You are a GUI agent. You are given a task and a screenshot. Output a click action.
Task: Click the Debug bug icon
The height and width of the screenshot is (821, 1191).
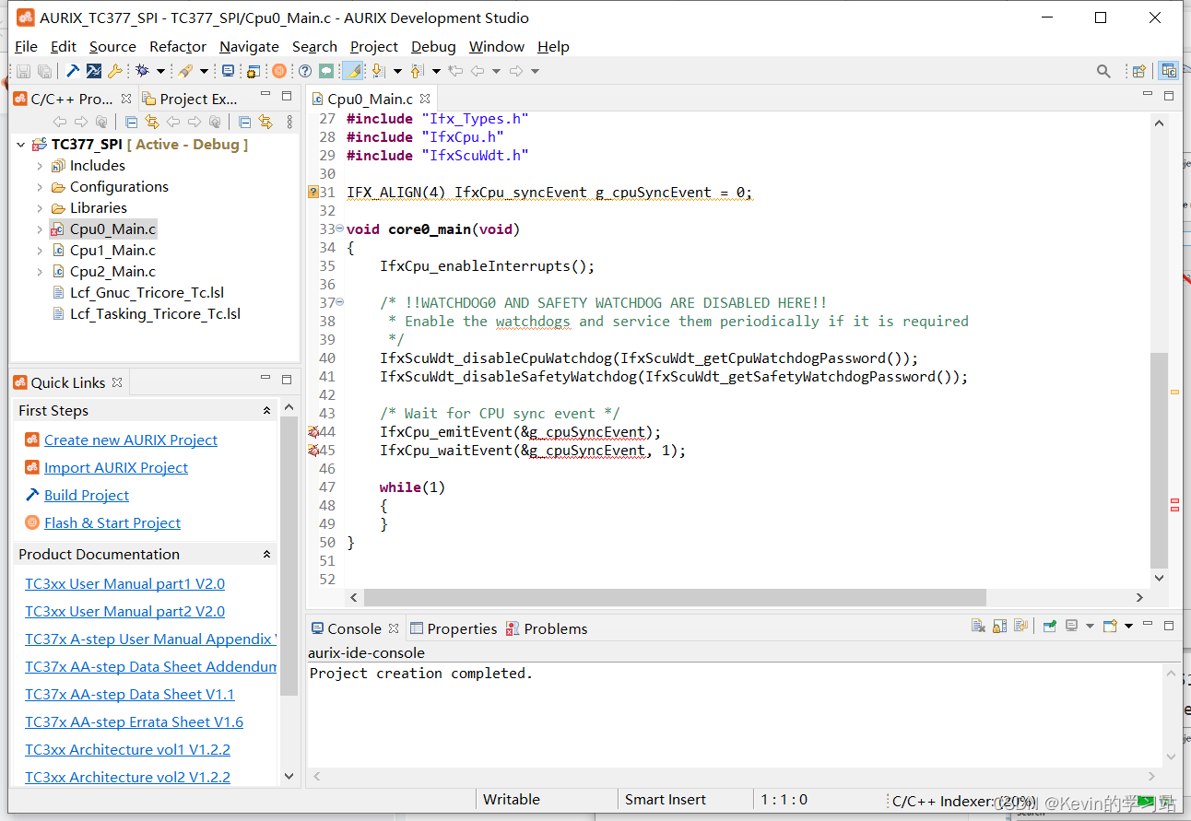point(141,71)
